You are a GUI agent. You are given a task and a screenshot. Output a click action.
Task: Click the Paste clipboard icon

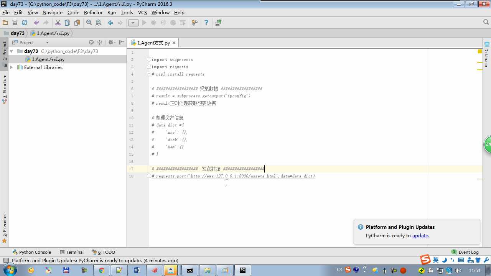(x=77, y=23)
